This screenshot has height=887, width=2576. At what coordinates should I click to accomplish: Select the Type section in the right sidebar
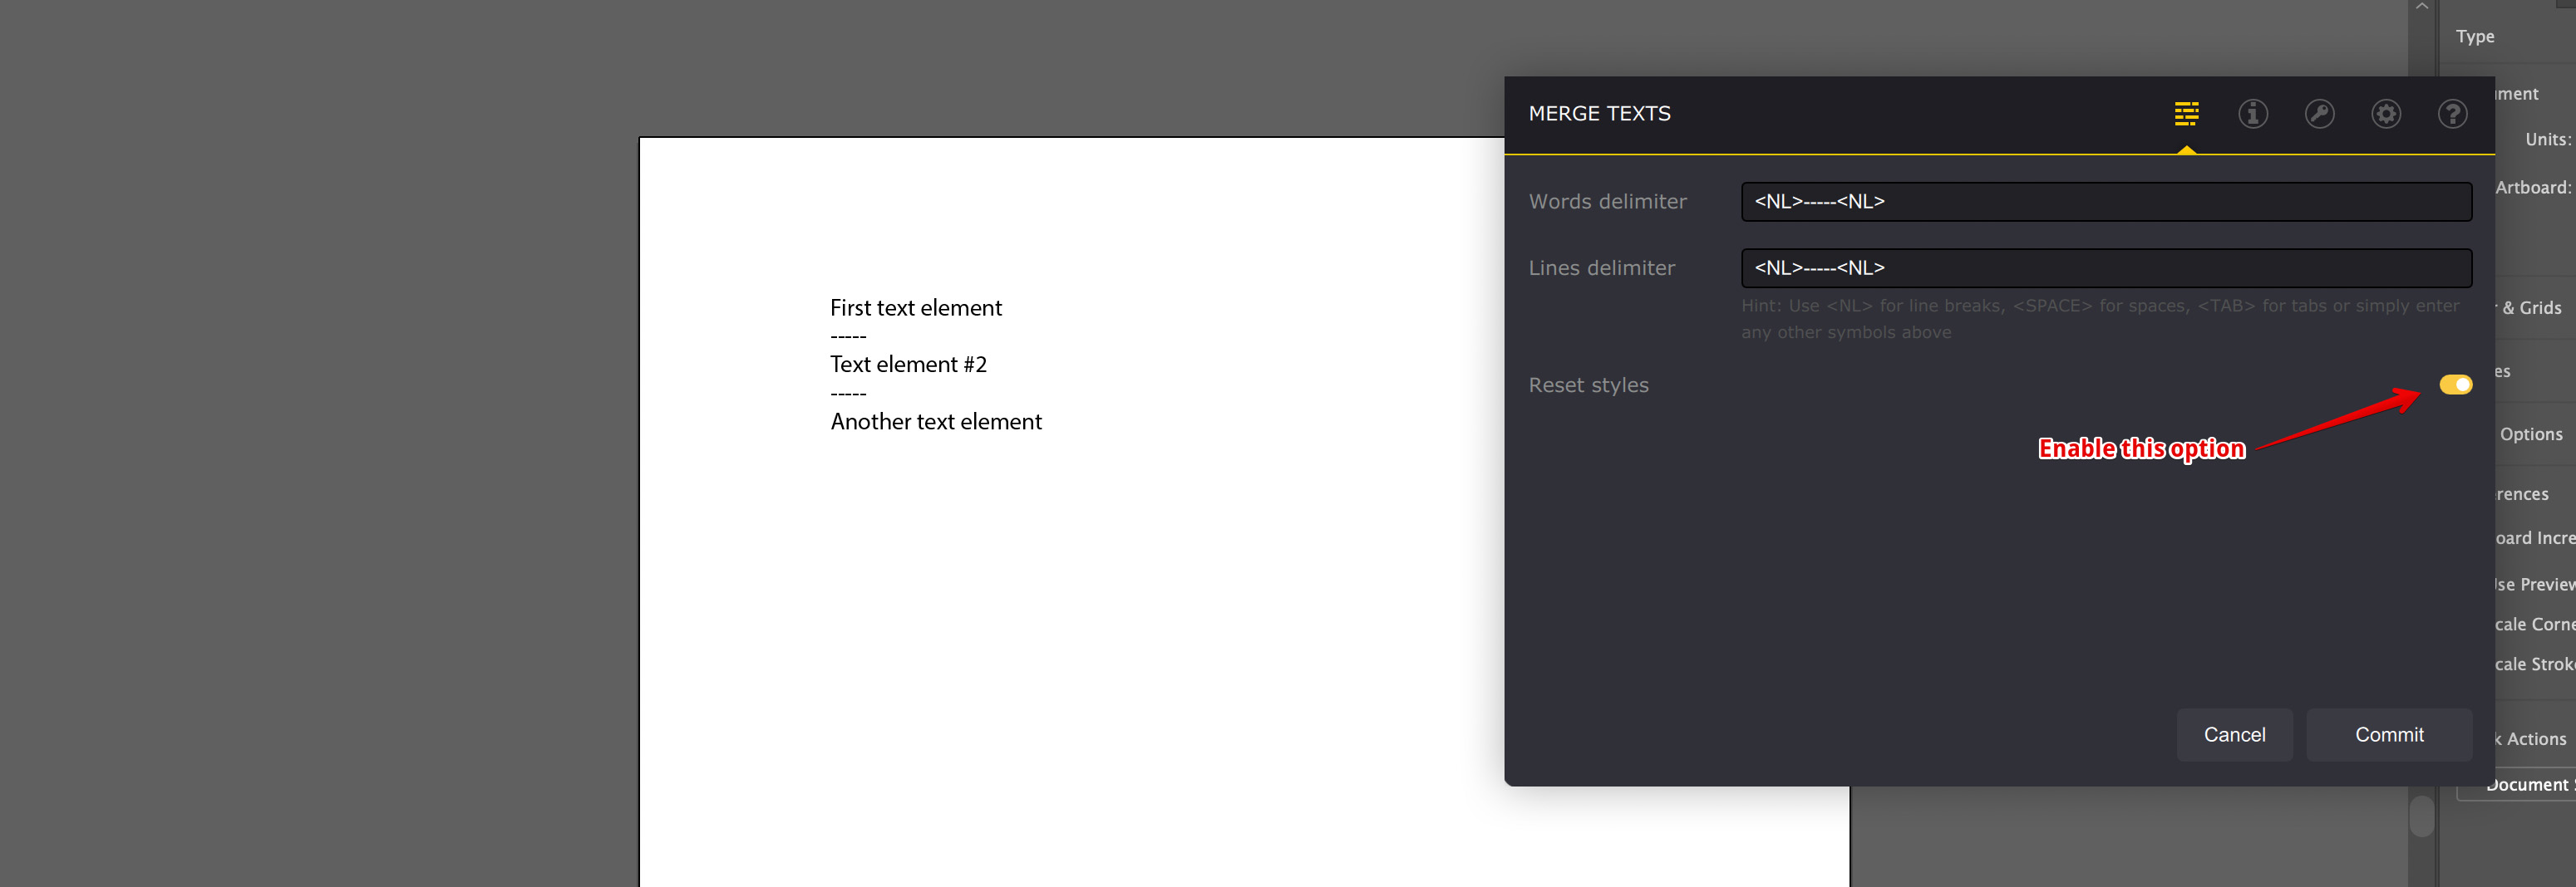pyautogui.click(x=2475, y=35)
